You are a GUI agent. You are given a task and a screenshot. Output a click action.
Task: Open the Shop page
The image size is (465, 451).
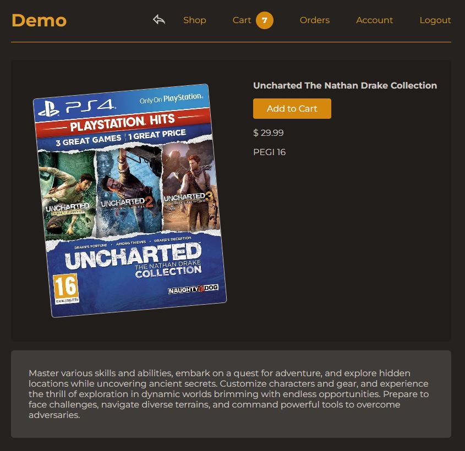point(195,20)
